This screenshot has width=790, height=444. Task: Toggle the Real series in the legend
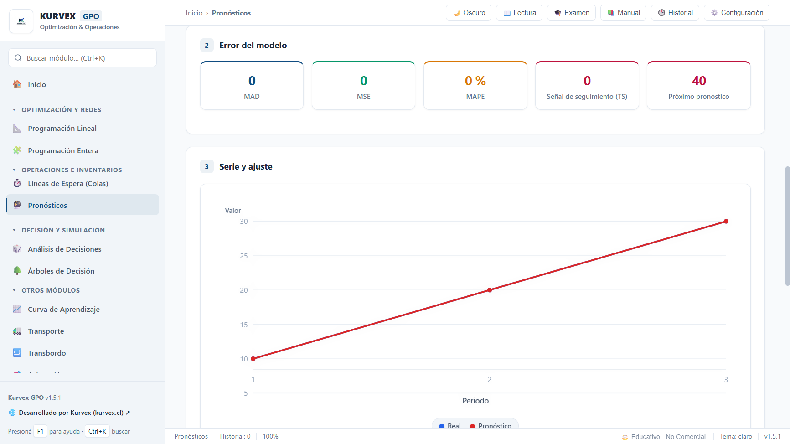[x=449, y=426]
